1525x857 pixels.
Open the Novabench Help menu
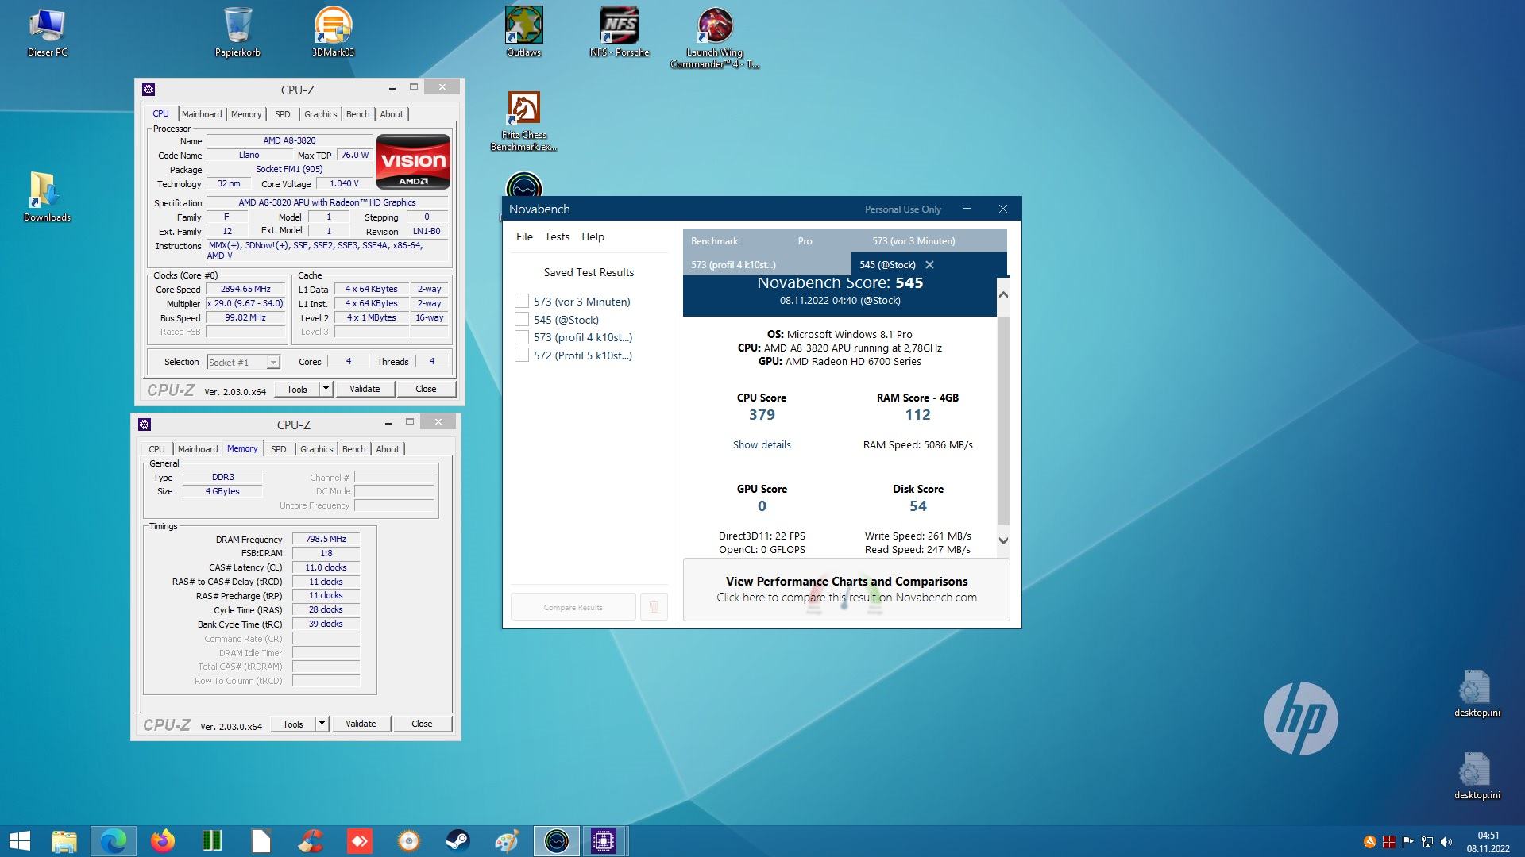[x=593, y=236]
